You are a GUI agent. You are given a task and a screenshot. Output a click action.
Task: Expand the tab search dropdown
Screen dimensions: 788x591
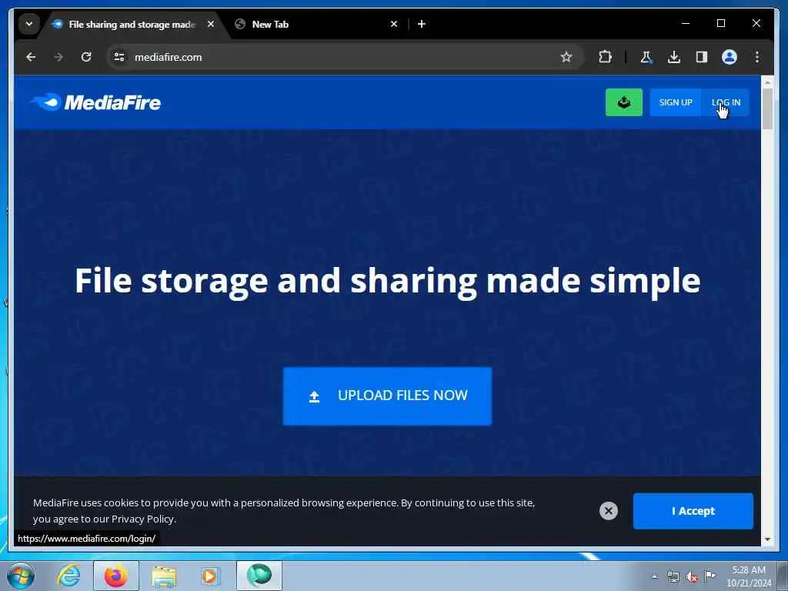click(x=29, y=24)
